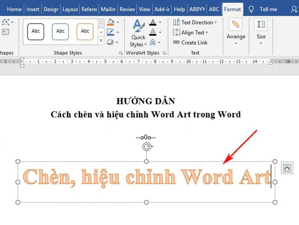Screen dimensions: 299x225
Task: Switch to the Mailings tab
Action: [108, 9]
